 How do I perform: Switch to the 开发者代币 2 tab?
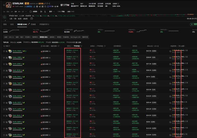tap(44, 24)
